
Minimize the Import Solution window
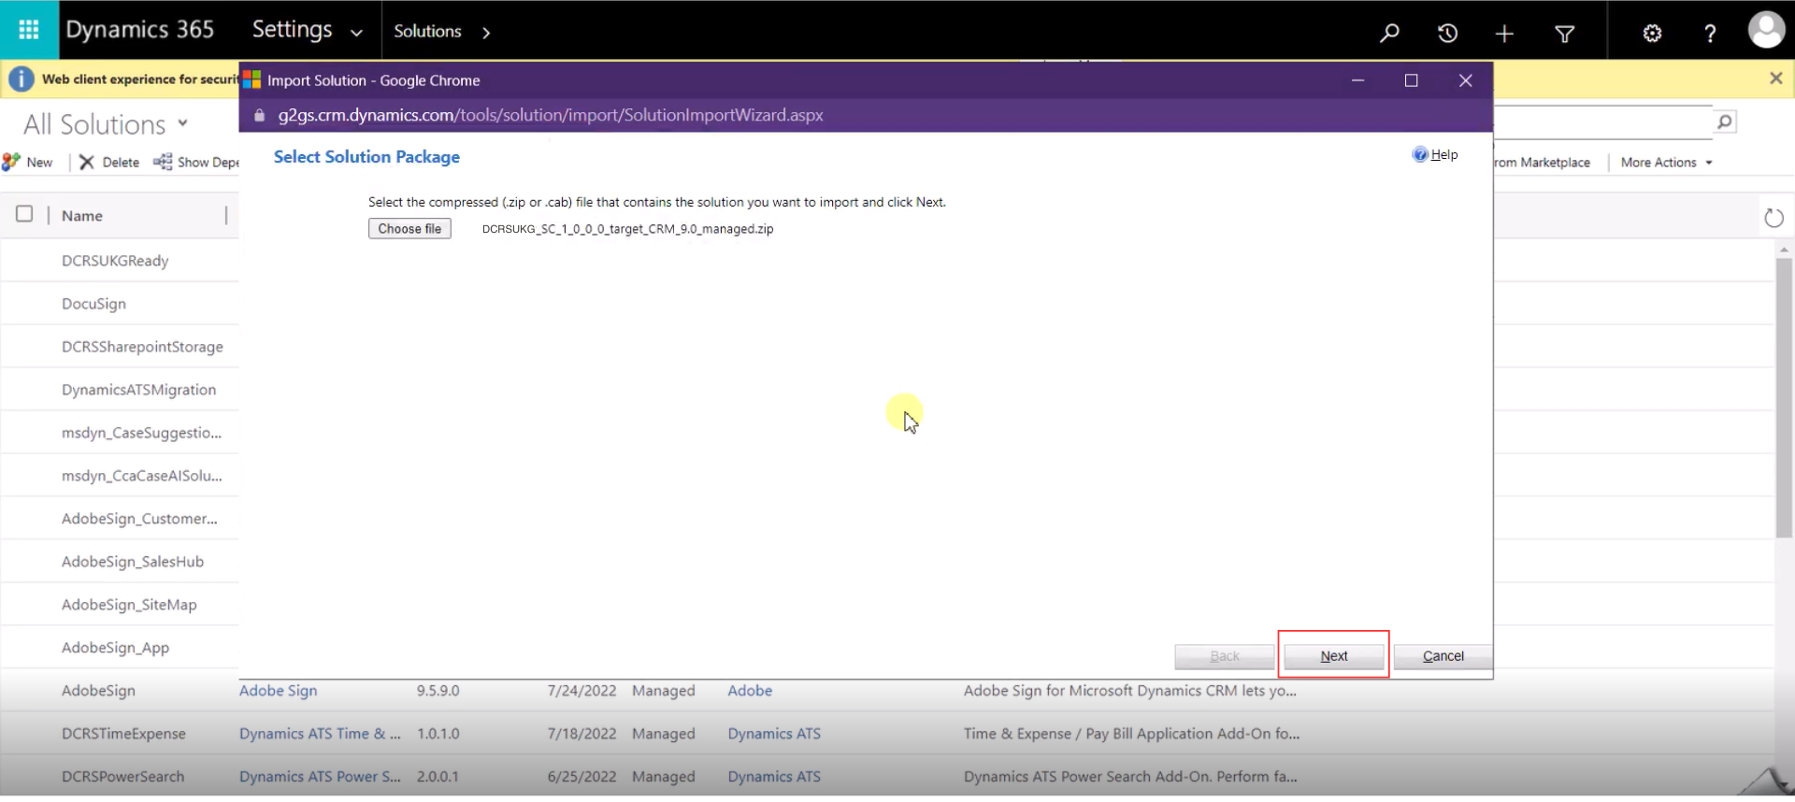click(1357, 80)
